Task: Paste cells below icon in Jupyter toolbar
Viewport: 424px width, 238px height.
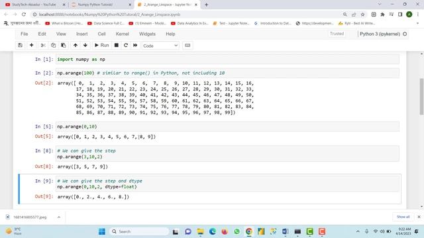Action: pos(64,46)
